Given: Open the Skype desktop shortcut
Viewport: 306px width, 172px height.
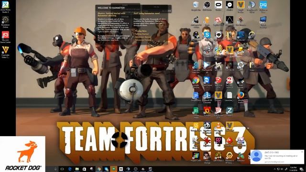Looking at the screenshot, I should (x=207, y=35).
